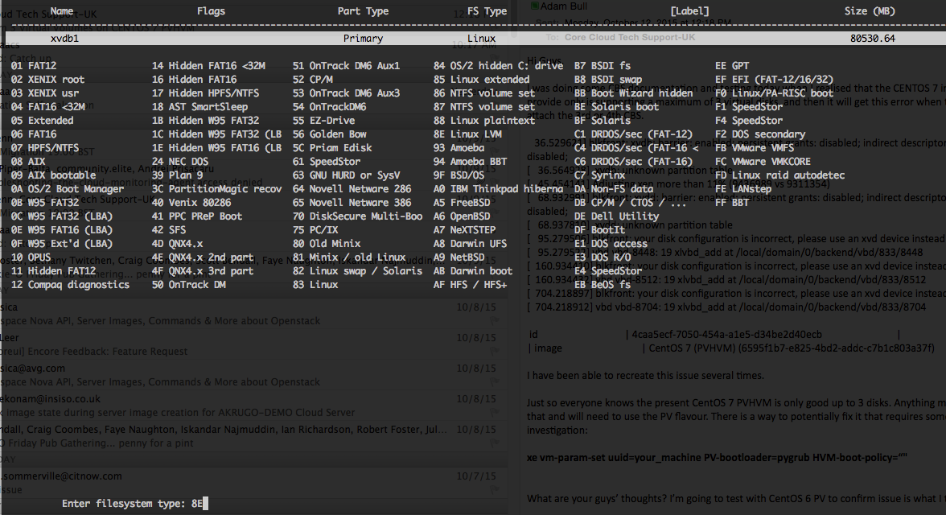The image size is (946, 515).
Task: Choose the 56 Golden Bow entry
Action: 330,134
